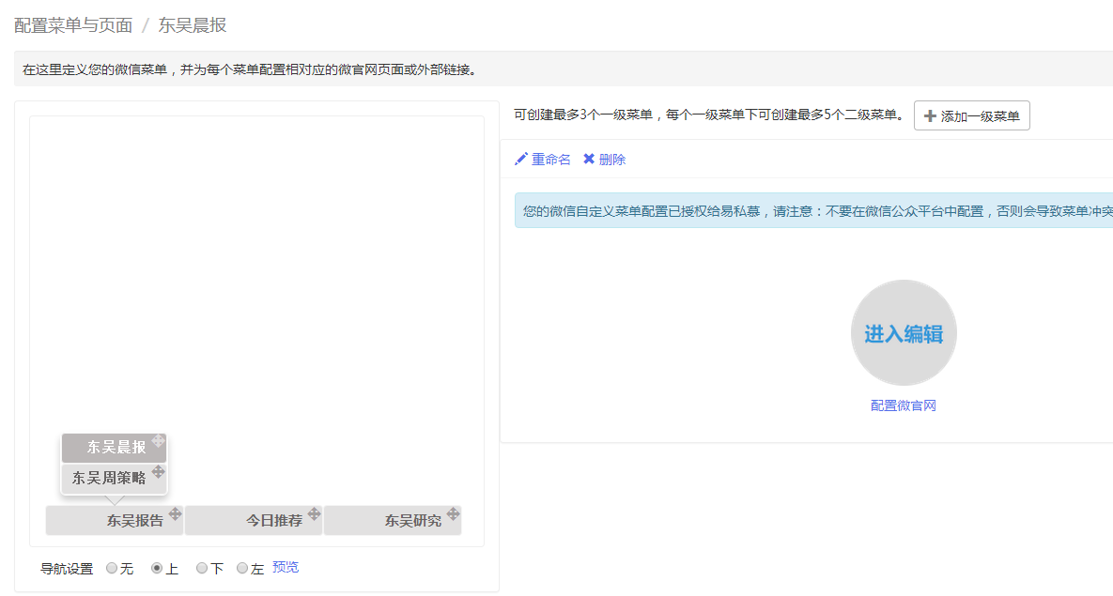Click the 在这里定义您的微信菜单 description
Screen dimensions: 1113x596
[252, 69]
